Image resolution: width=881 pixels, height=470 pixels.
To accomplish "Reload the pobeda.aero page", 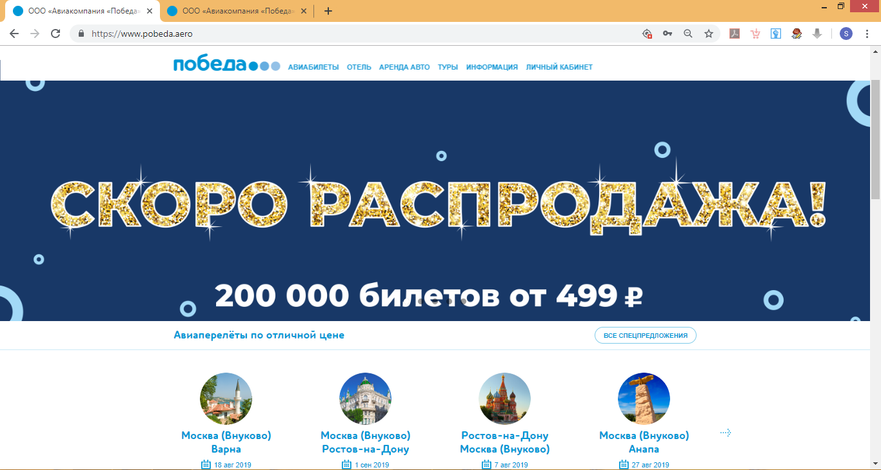I will point(55,34).
